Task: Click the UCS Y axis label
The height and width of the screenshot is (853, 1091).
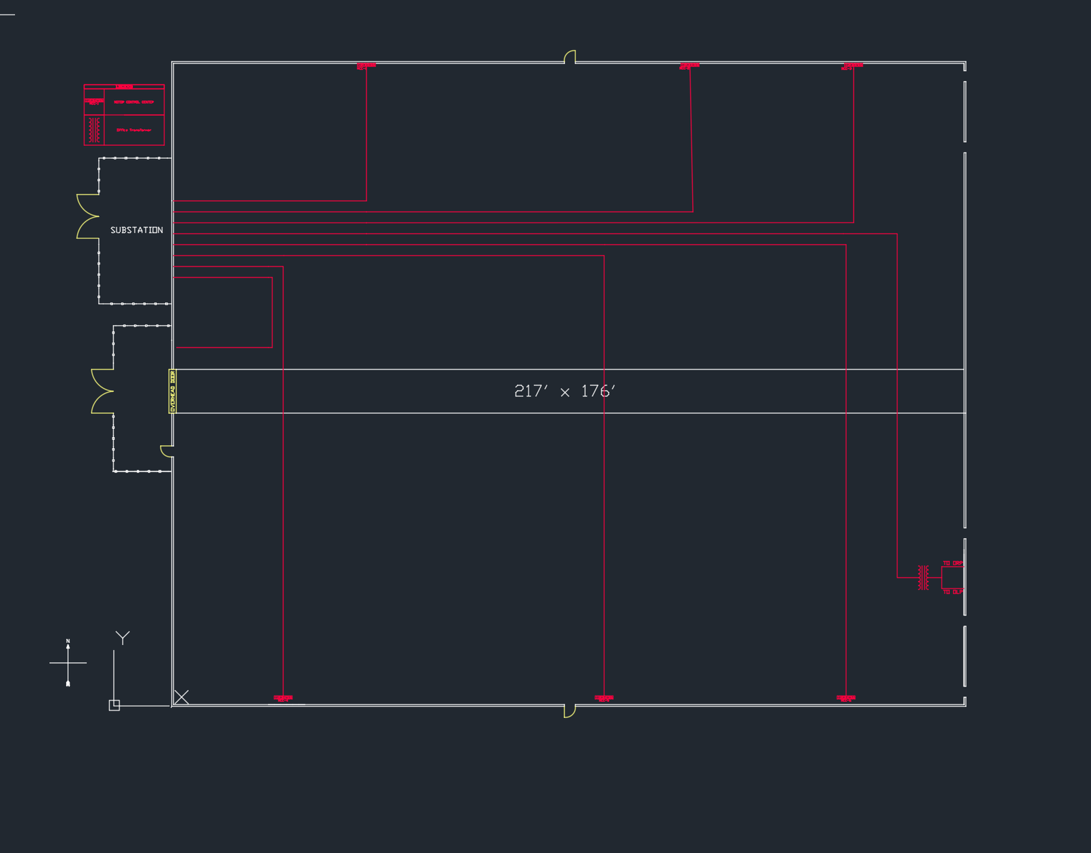Action: pos(123,638)
